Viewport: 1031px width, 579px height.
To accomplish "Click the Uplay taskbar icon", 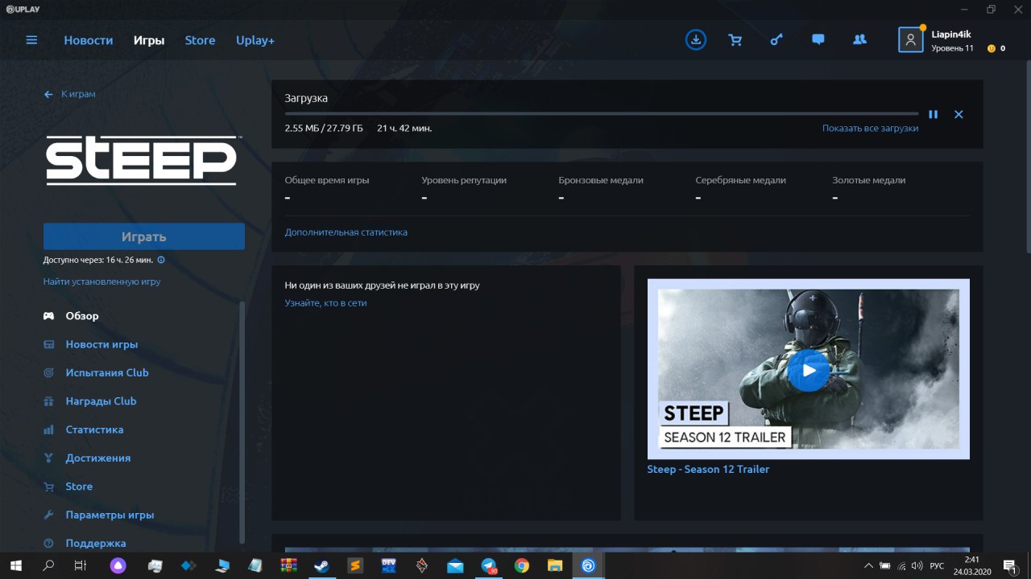I will coord(588,565).
